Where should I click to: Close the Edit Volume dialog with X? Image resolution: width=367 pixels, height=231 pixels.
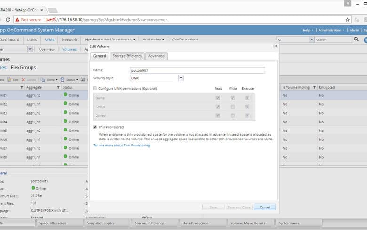tap(276, 46)
